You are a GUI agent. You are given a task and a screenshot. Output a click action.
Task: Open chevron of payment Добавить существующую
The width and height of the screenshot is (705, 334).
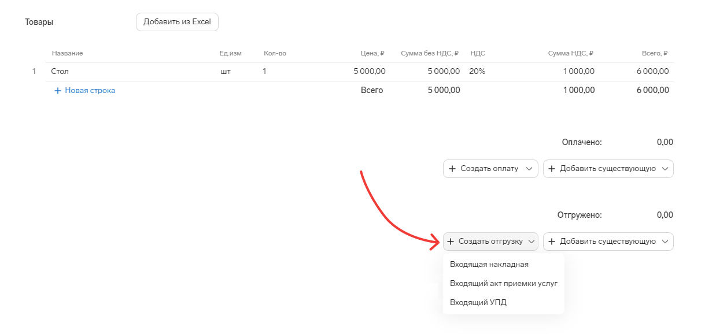pos(665,169)
